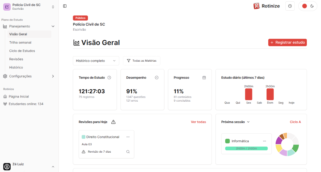The height and width of the screenshot is (172, 321).
Task: Click the Planejamento chart icon
Action: click(5, 26)
